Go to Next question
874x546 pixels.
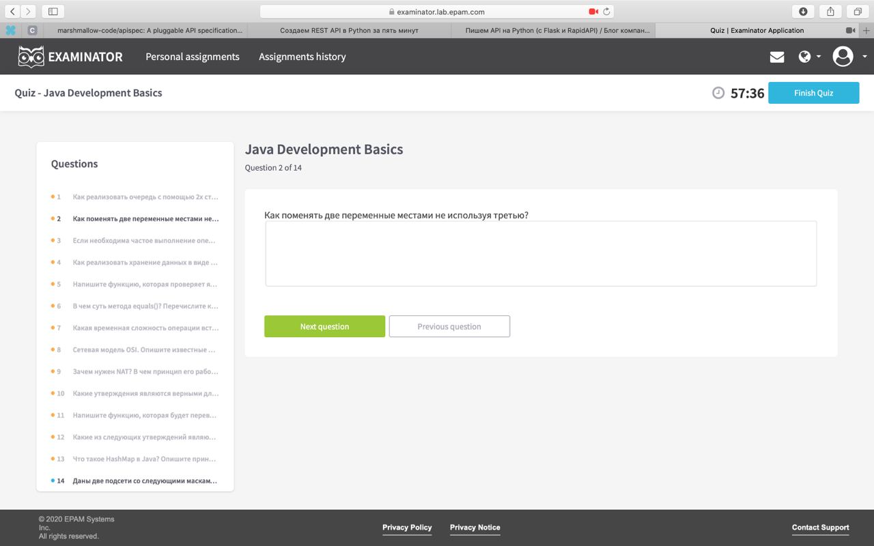(x=324, y=326)
